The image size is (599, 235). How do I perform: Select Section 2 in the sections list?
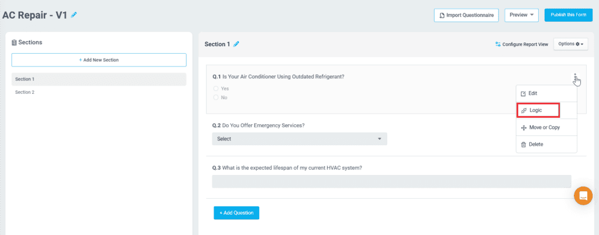pos(25,92)
